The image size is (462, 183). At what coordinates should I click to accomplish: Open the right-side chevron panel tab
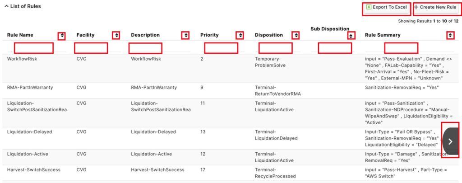450,141
